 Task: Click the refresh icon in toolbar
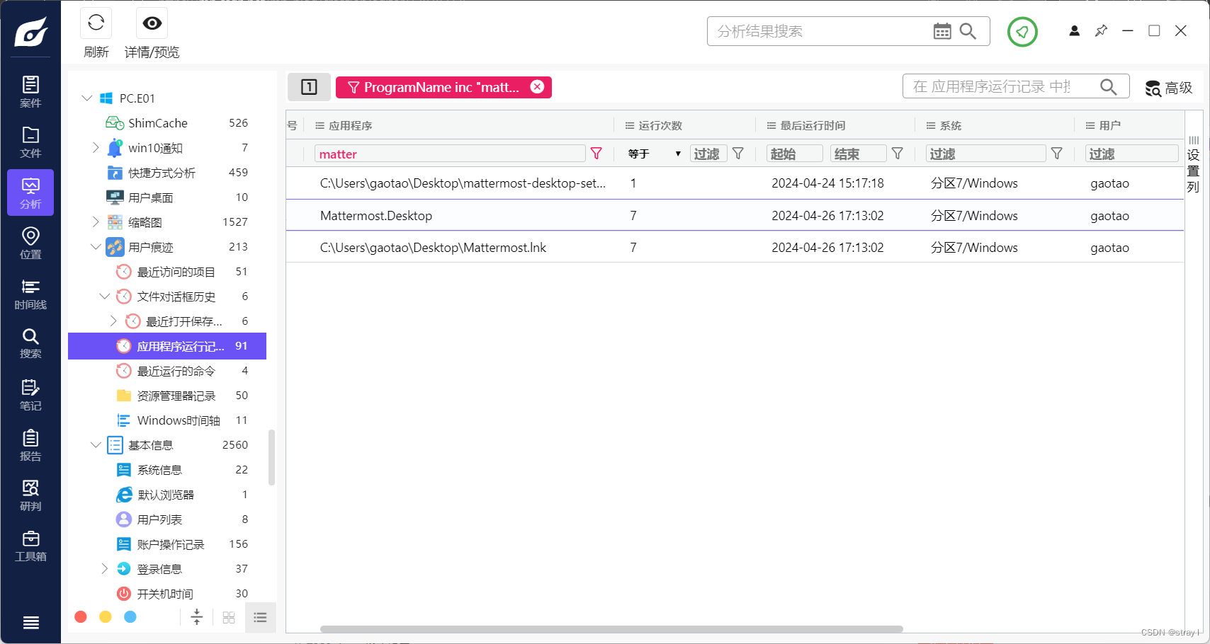pos(96,23)
